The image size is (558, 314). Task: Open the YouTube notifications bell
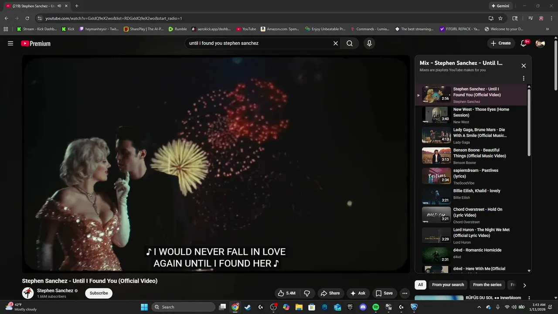point(524,43)
